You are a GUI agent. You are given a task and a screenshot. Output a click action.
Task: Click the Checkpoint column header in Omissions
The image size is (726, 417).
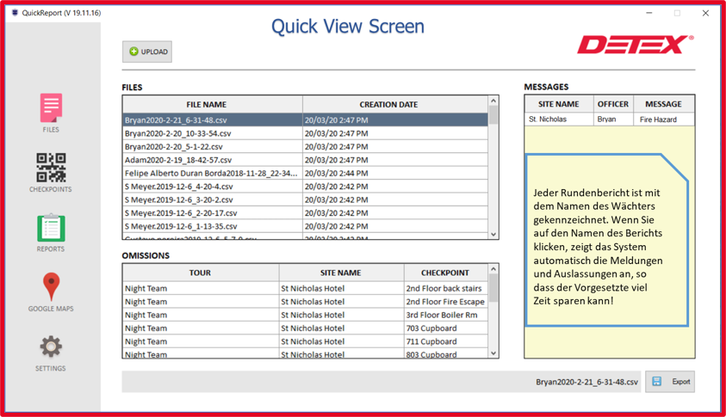click(x=444, y=273)
